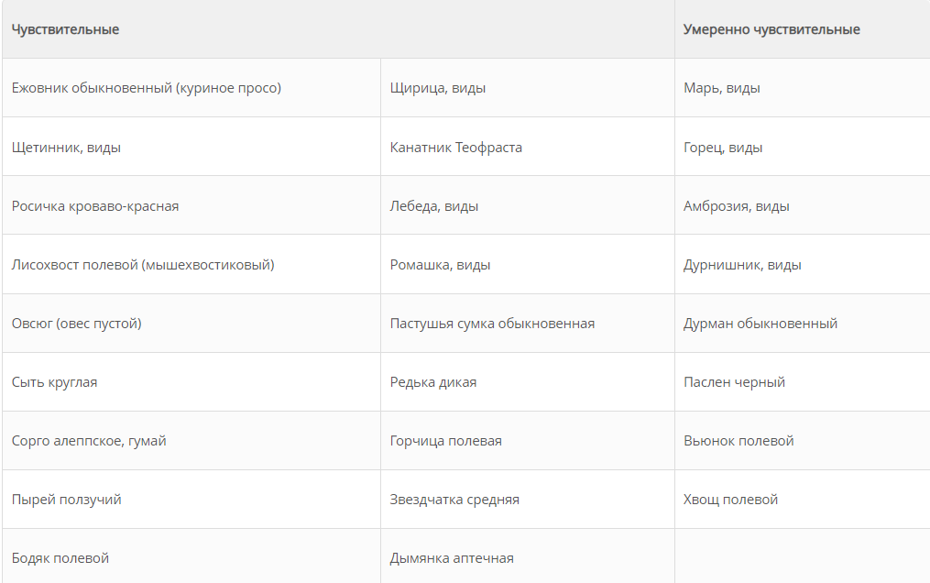Image resolution: width=930 pixels, height=583 pixels.
Task: Click the "Сорго алеппское, гумай" cell
Action: tap(89, 441)
